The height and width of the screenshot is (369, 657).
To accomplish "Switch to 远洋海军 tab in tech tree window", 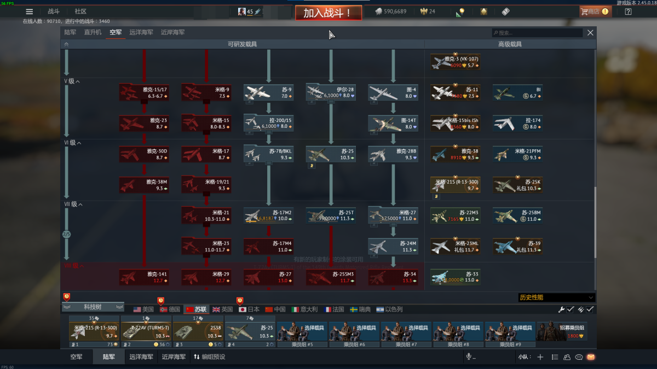I will click(x=141, y=32).
